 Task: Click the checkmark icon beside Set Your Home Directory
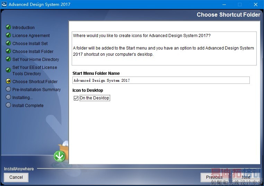[8, 59]
